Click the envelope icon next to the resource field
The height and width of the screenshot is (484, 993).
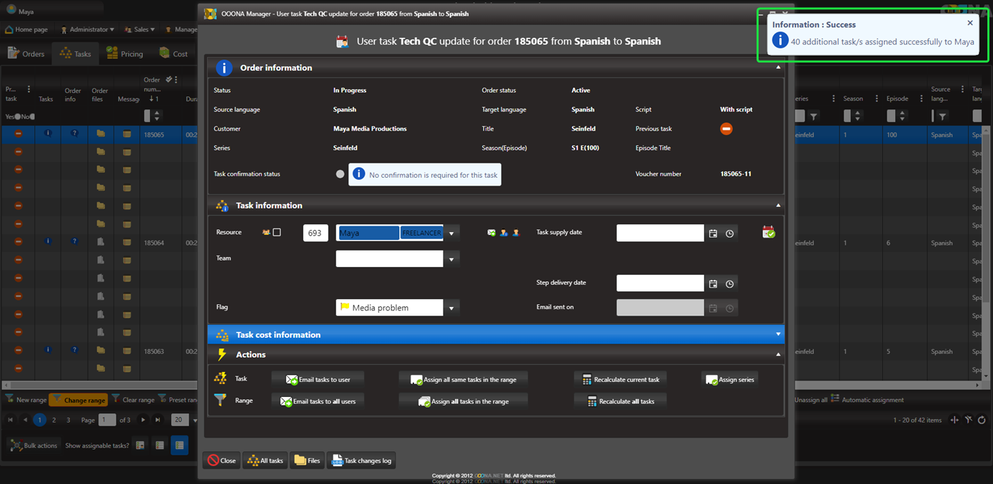click(492, 233)
